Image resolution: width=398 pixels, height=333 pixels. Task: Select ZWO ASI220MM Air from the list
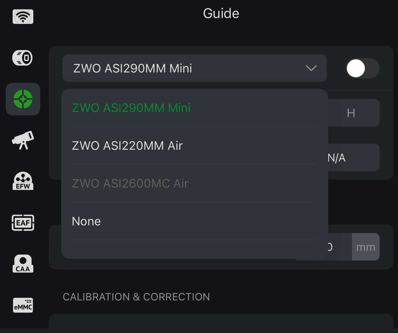(x=127, y=146)
